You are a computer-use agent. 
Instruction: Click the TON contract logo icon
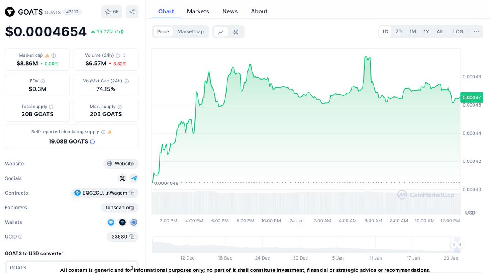click(78, 193)
